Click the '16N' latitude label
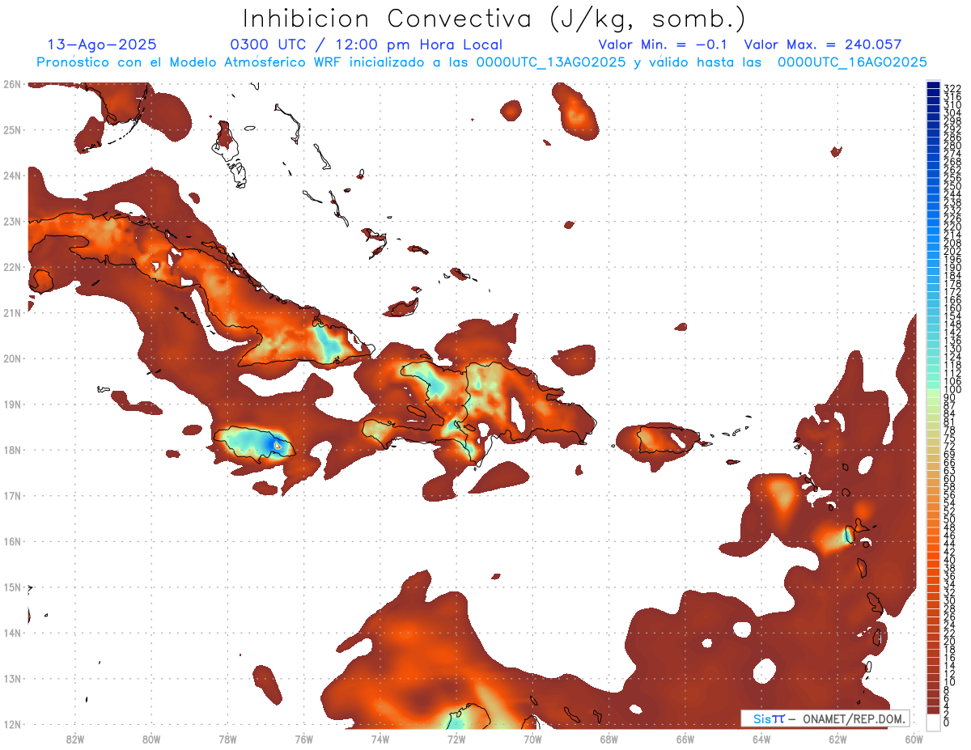Image resolution: width=971 pixels, height=750 pixels. point(11,541)
